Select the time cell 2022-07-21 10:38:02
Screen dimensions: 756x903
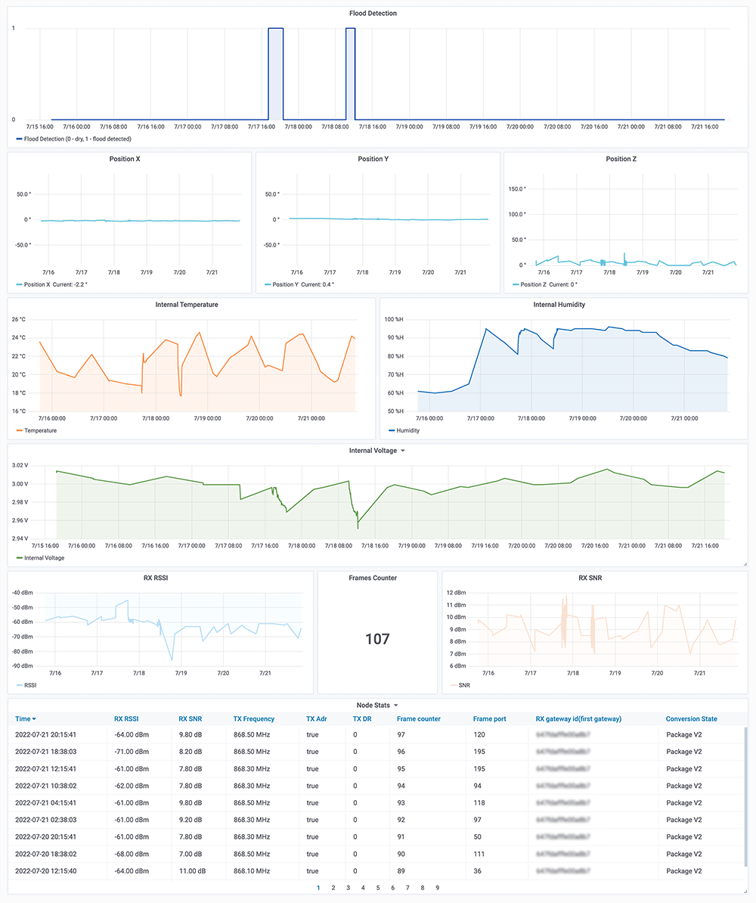[x=45, y=786]
